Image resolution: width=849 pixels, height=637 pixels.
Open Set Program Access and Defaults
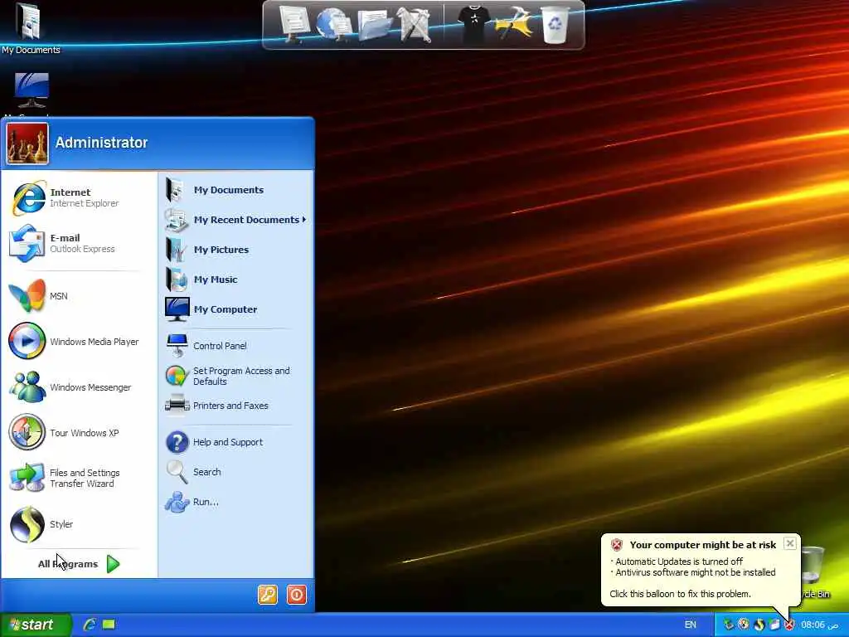tap(236, 376)
